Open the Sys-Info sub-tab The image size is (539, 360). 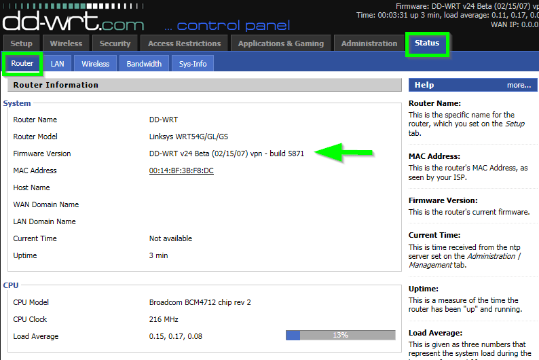[193, 64]
